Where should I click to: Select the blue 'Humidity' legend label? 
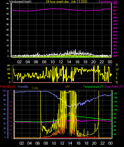[x=23, y=87]
